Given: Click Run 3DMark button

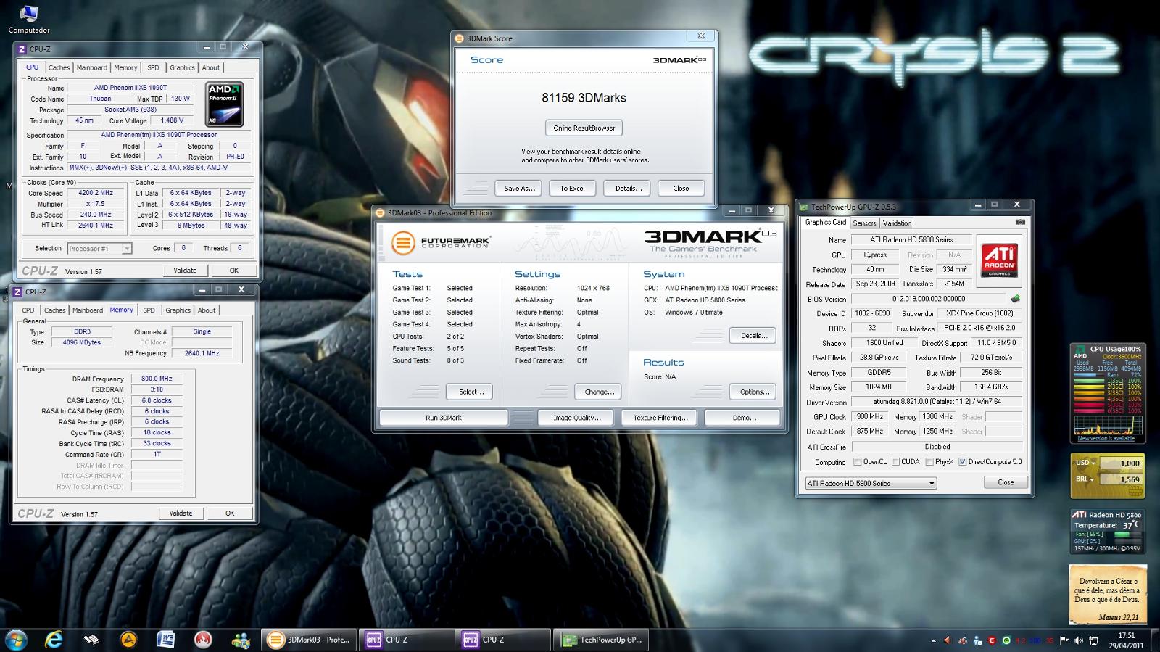Looking at the screenshot, I should 444,418.
